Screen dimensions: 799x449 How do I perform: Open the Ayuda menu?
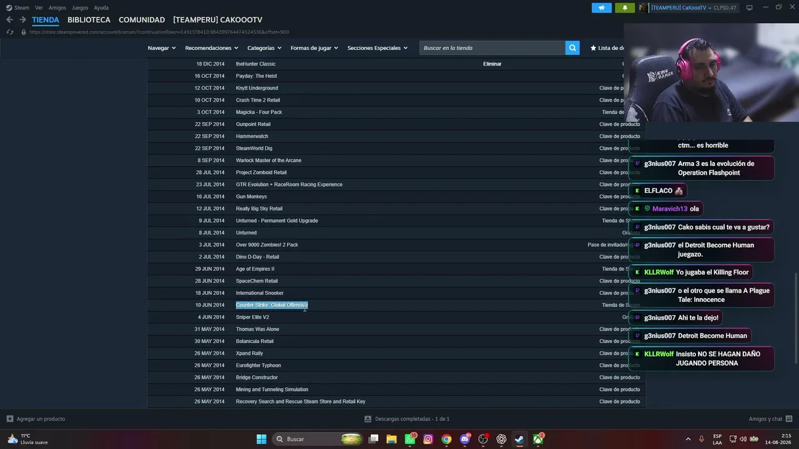click(101, 7)
